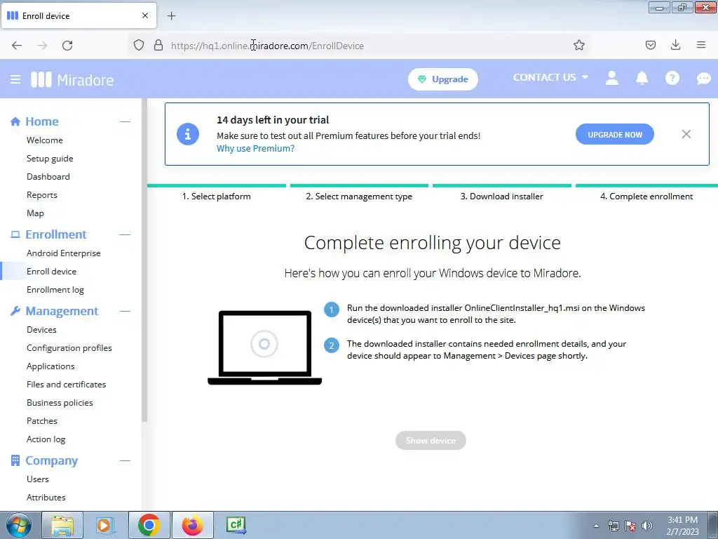The image size is (718, 539).
Task: Reload the page
Action: click(x=67, y=46)
